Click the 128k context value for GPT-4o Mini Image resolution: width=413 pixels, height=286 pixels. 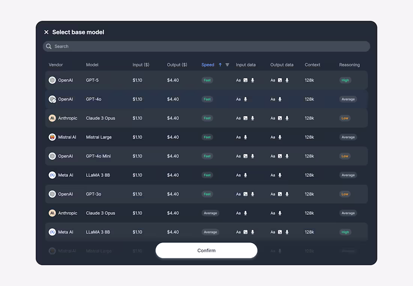click(x=309, y=156)
